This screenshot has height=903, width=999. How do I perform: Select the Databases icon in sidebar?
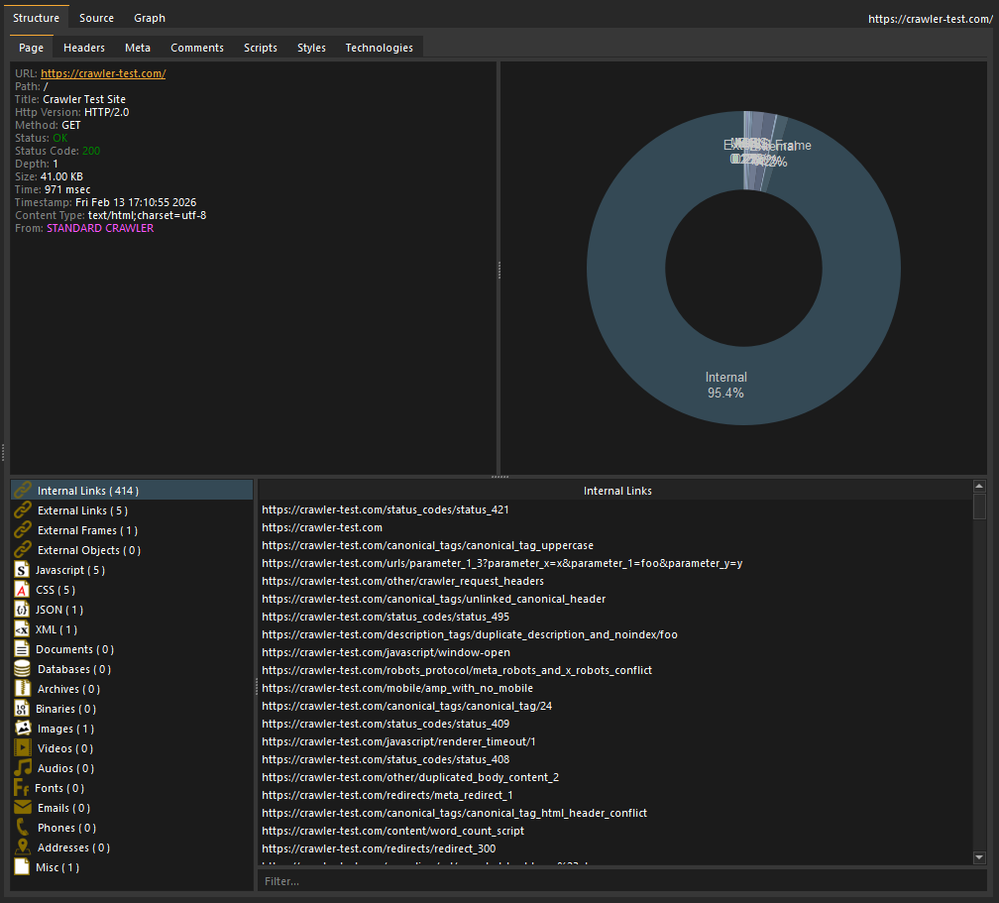pyautogui.click(x=22, y=669)
